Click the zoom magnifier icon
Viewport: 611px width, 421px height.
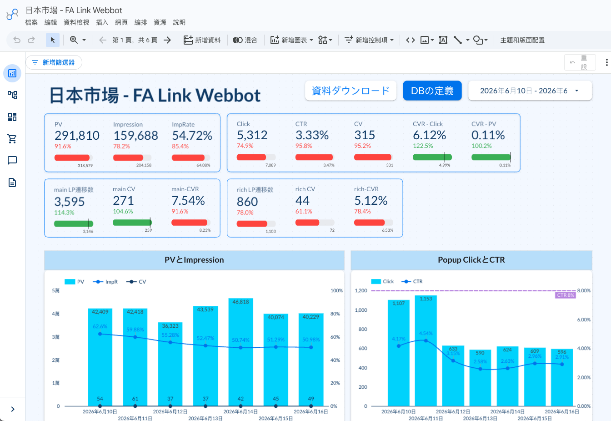(x=74, y=40)
